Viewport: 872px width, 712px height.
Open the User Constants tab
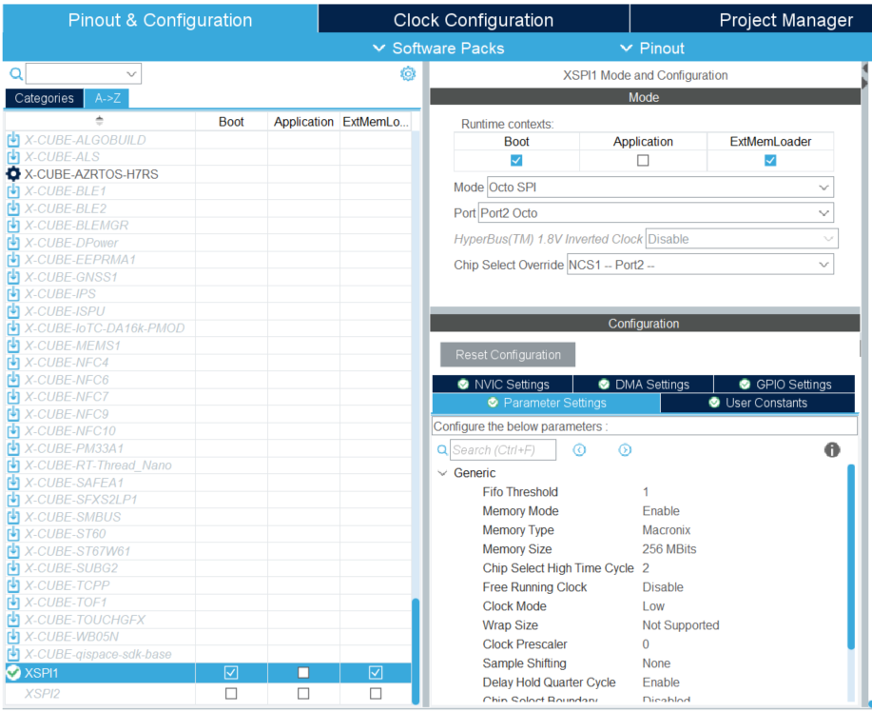click(758, 403)
